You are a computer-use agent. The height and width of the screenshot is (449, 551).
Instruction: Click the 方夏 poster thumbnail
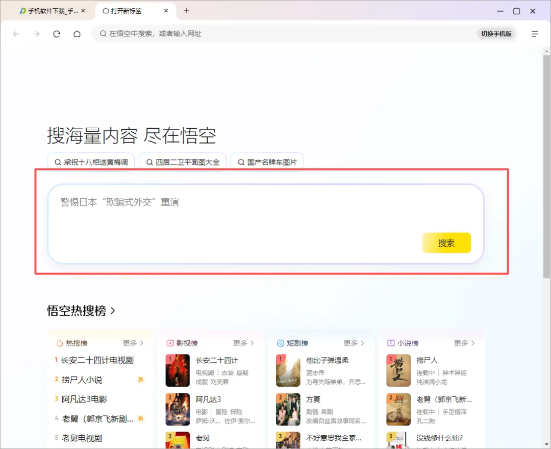pos(288,410)
